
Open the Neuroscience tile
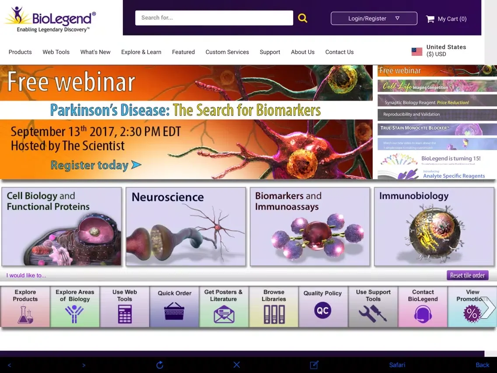point(186,226)
